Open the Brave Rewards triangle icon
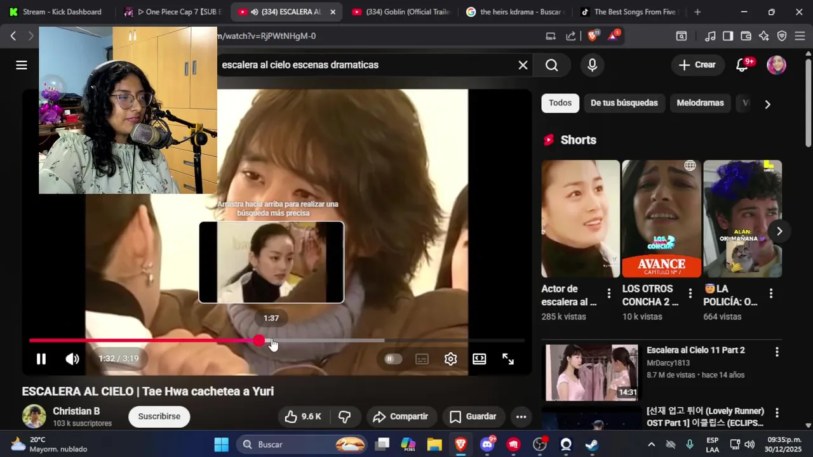The image size is (813, 457). point(614,36)
